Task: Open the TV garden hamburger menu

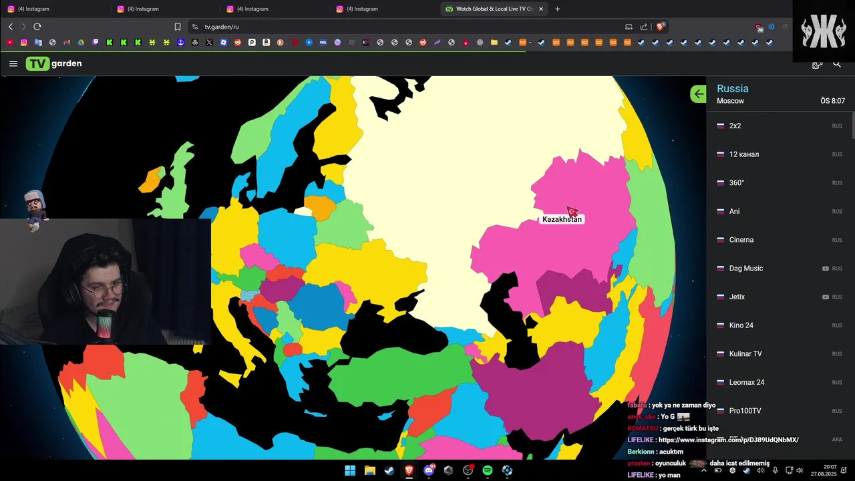Action: [x=13, y=63]
